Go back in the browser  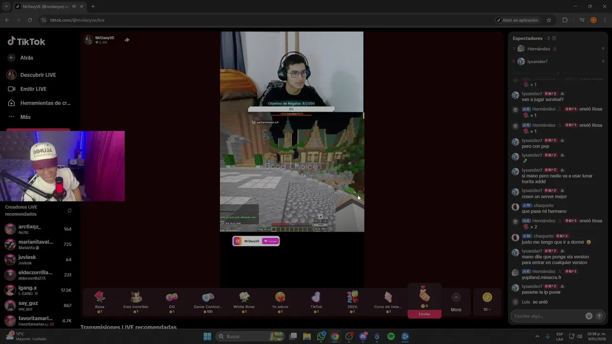[x=7, y=20]
